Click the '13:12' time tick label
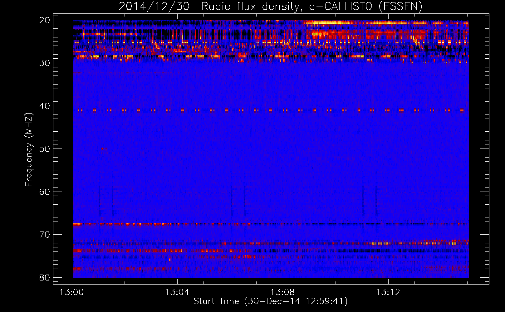505x312 pixels. 388,292
